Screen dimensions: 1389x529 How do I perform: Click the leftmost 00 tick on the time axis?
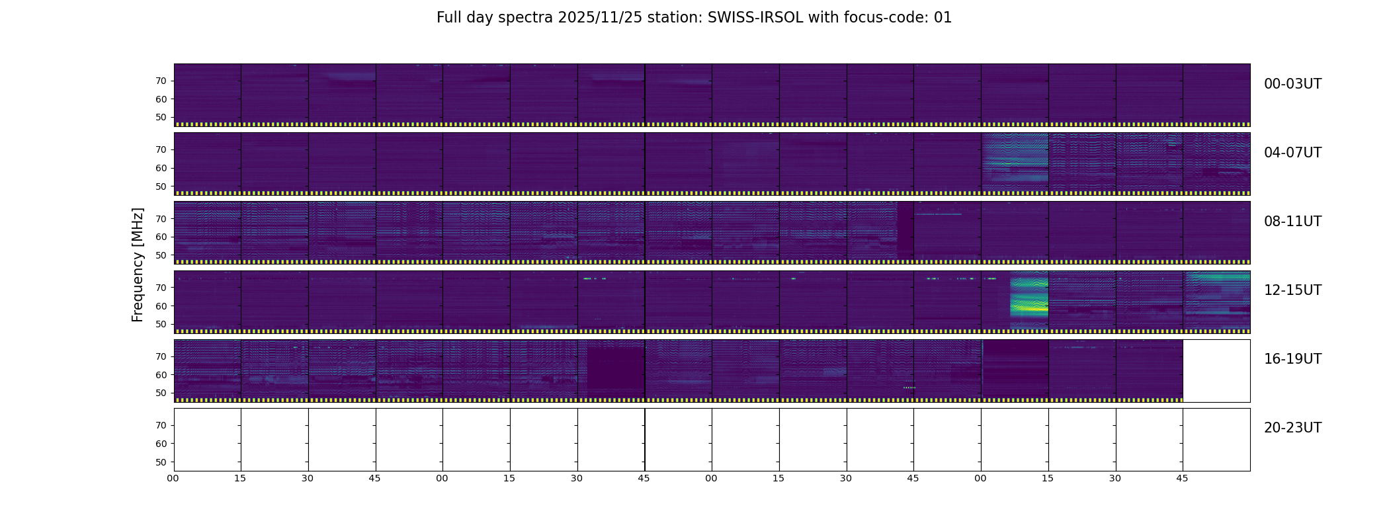[x=173, y=478]
